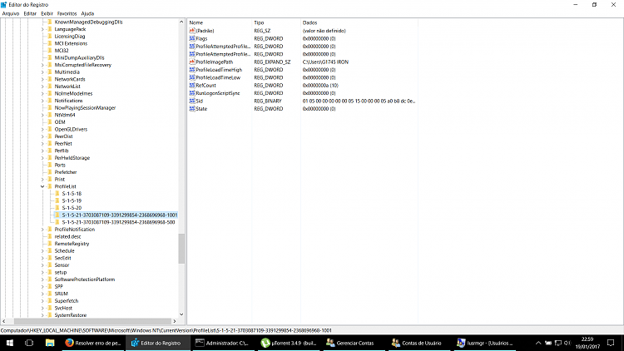624x351 pixels.
Task: Expand the NetworkList key
Action: point(42,87)
